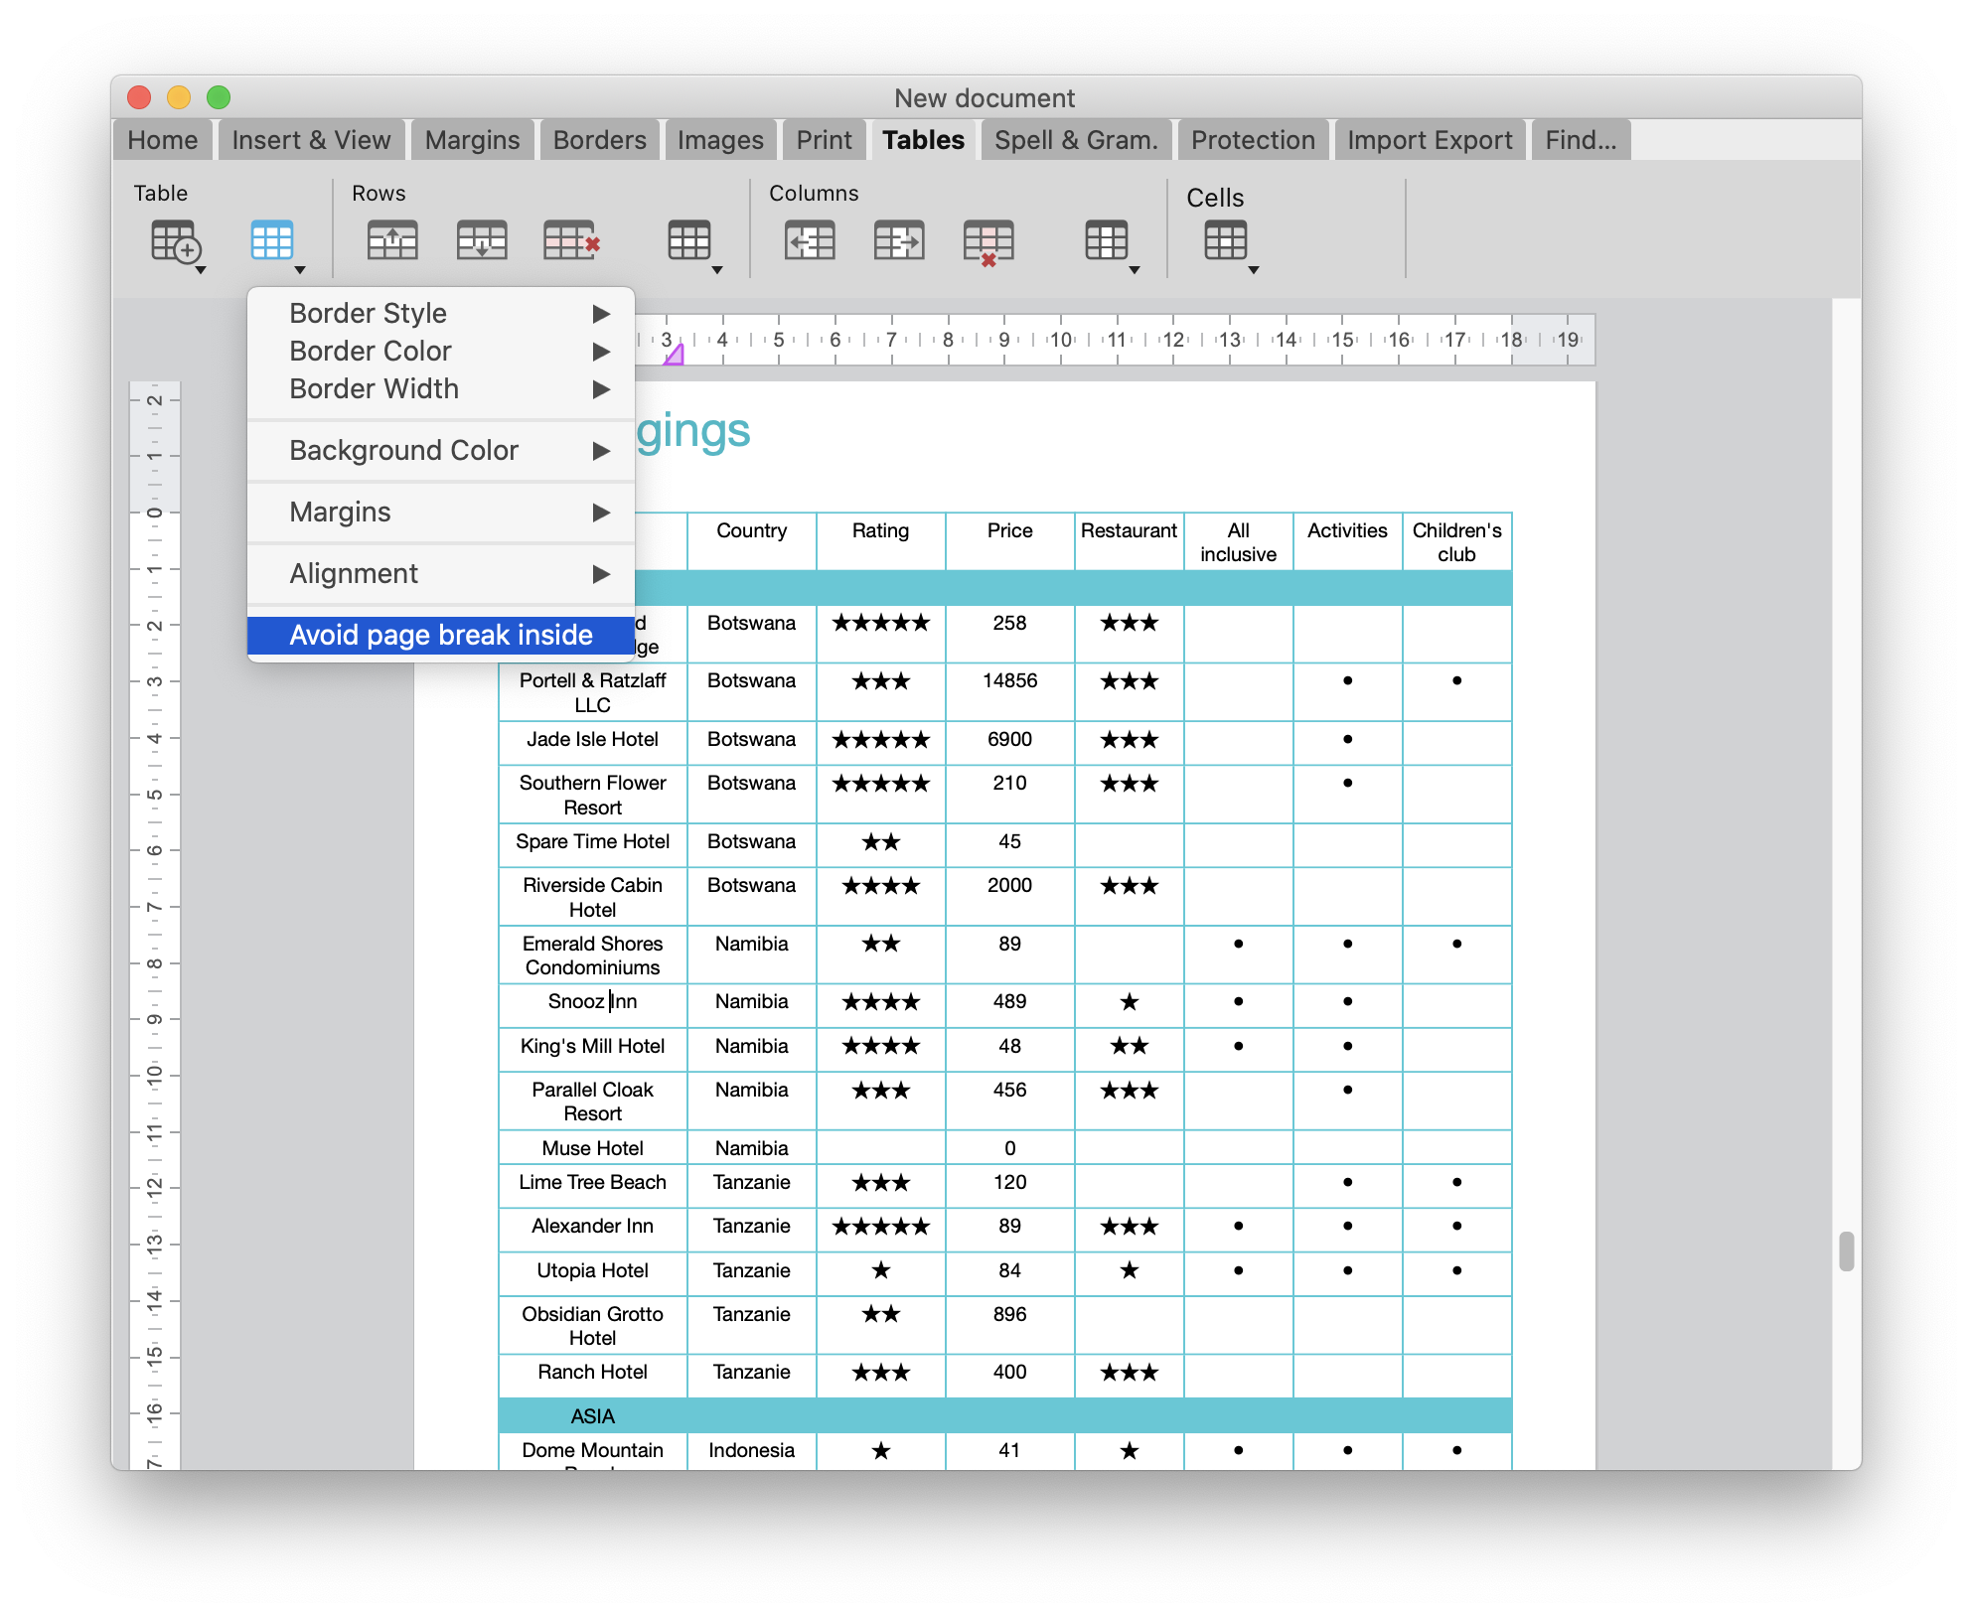Switch to the Import Export tab

pos(1429,140)
